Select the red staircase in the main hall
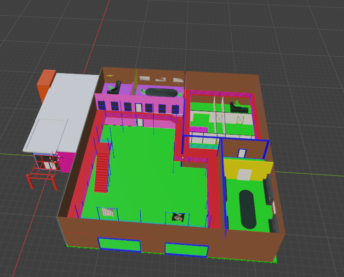The width and height of the screenshot is (344, 277). pos(102,173)
